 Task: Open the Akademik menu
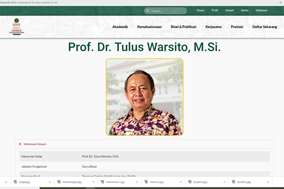coord(120,27)
